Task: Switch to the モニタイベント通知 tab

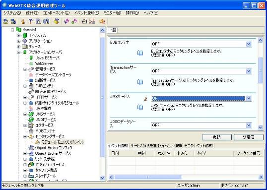Action: [199, 146]
